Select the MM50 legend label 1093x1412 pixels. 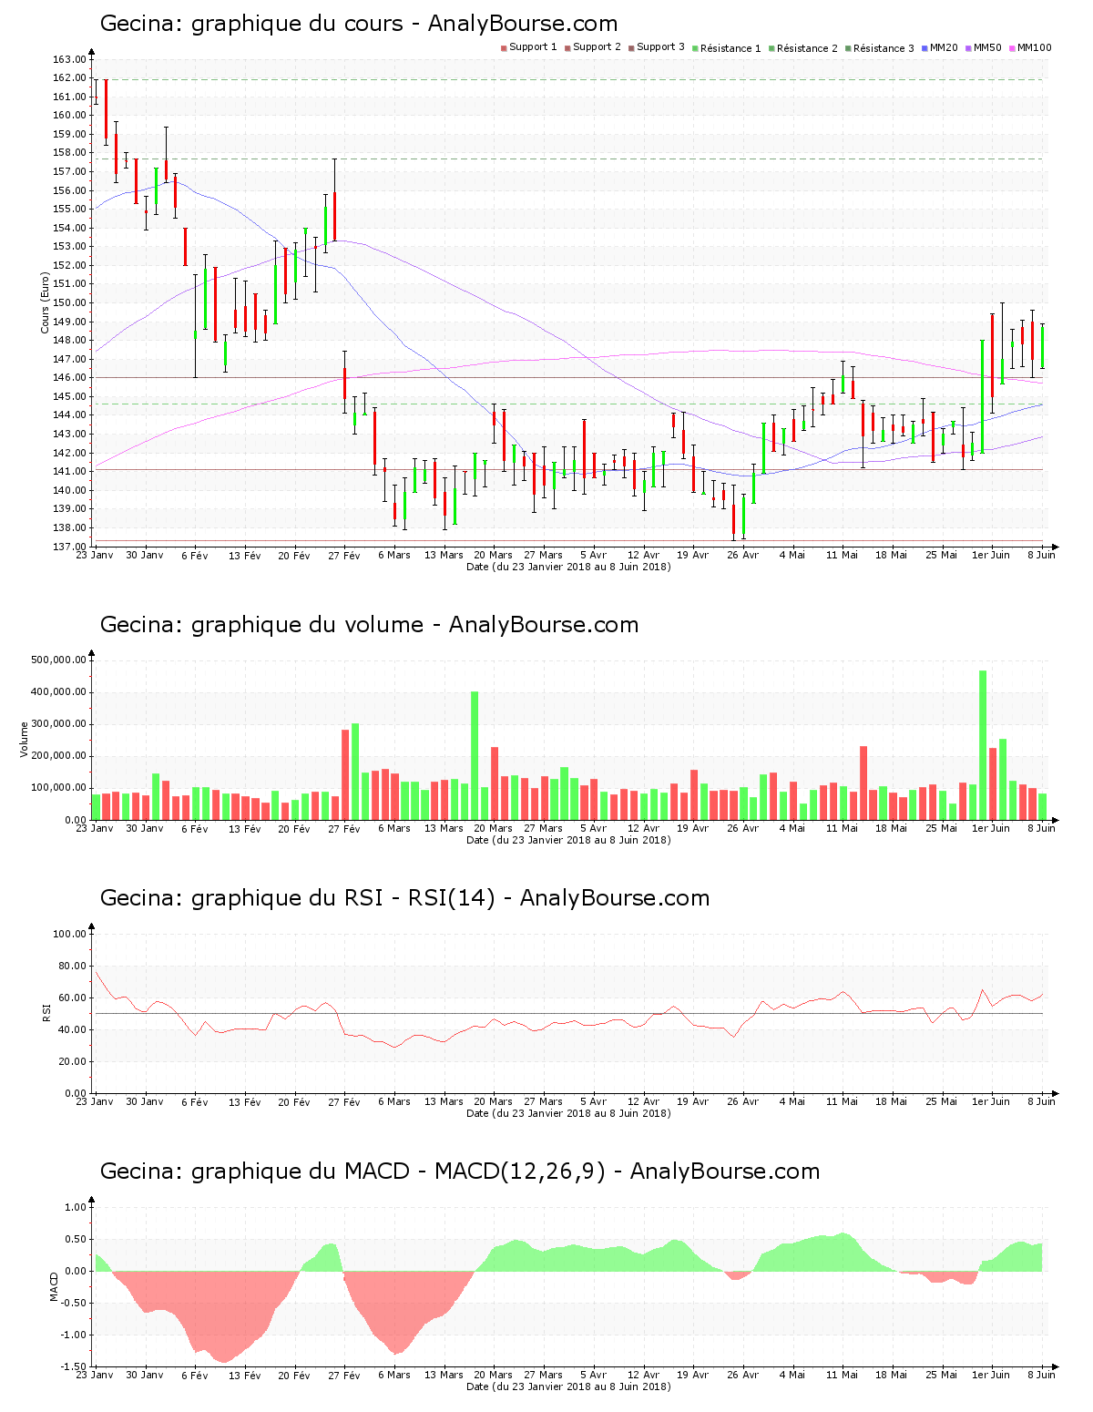pyautogui.click(x=987, y=47)
